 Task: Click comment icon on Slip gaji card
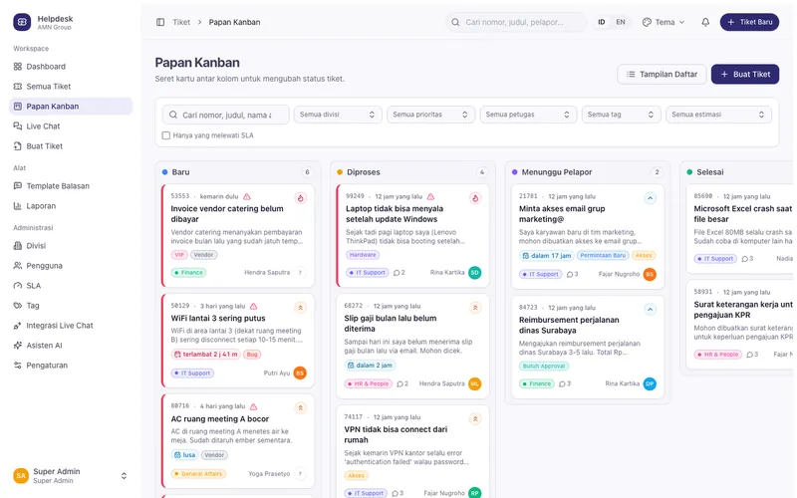pos(400,384)
